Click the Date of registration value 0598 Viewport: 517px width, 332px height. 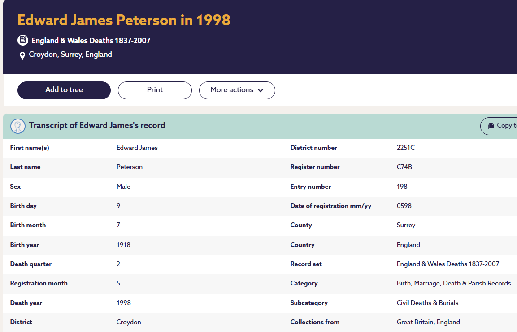(x=404, y=206)
